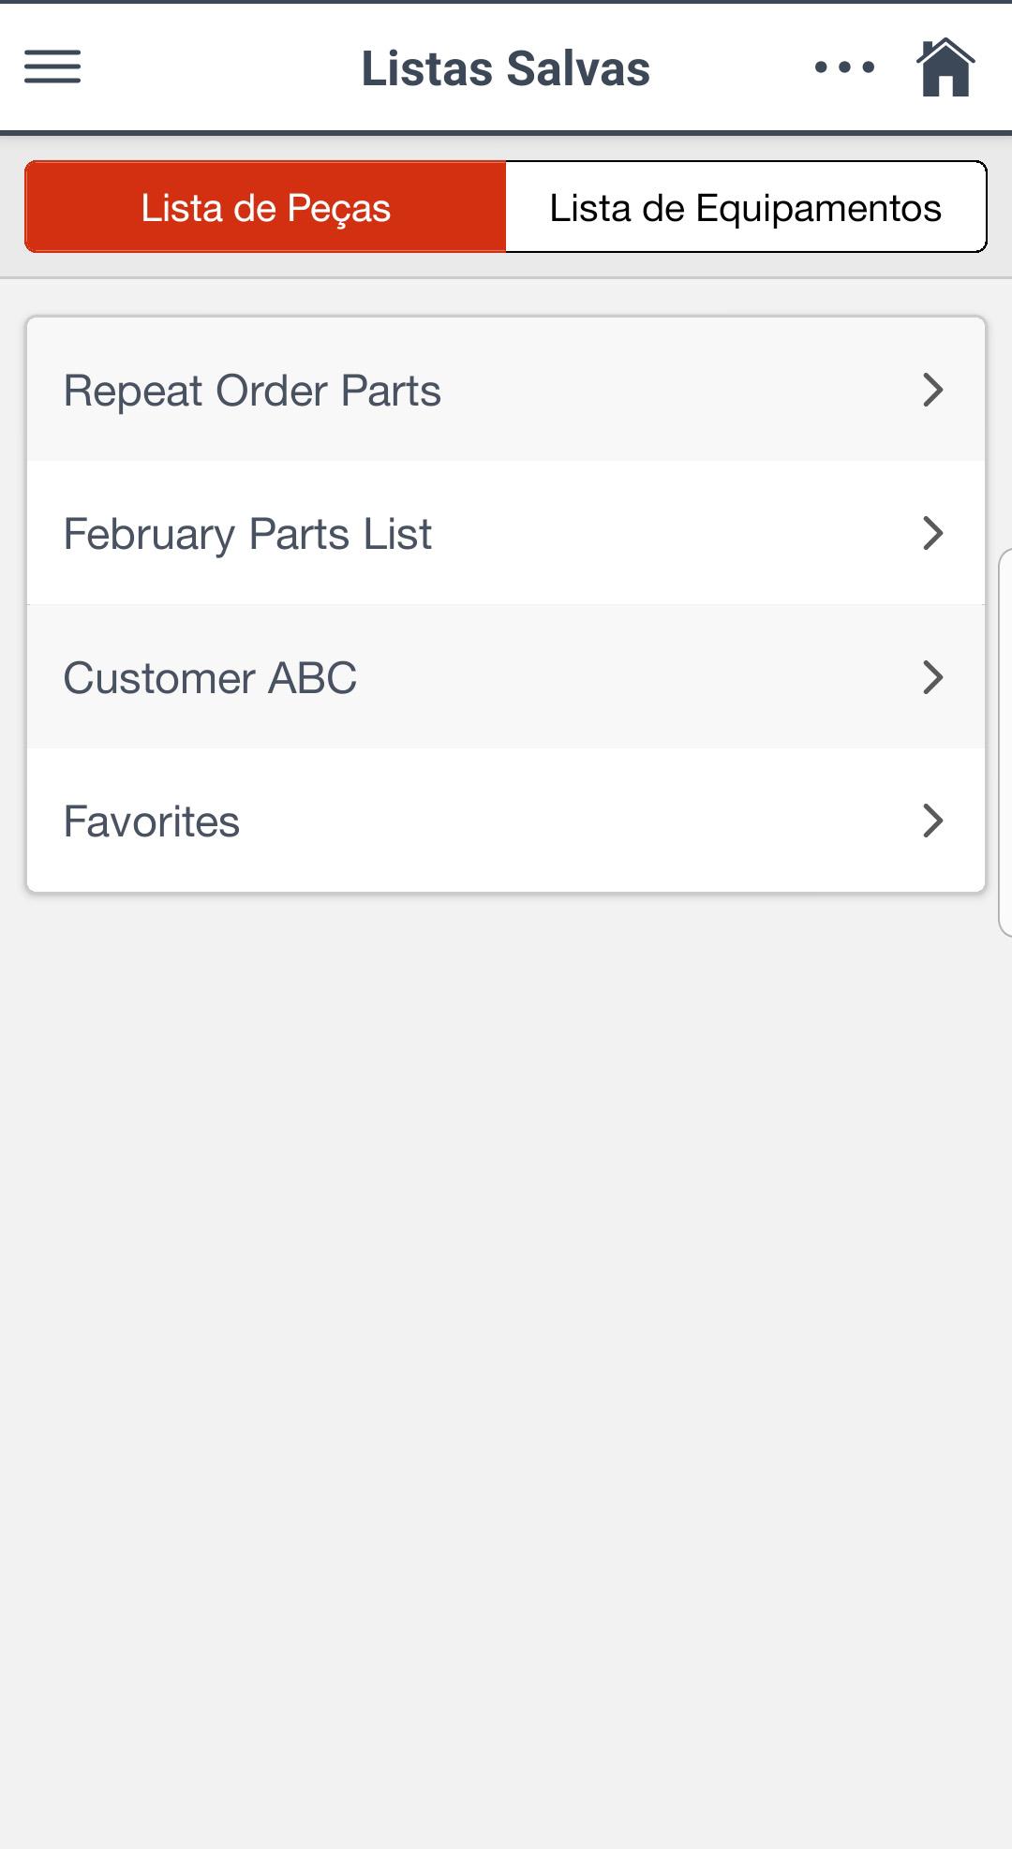Switch to the Lista de Equipamentos tab
Screen dimensions: 1012x1849
tap(745, 207)
